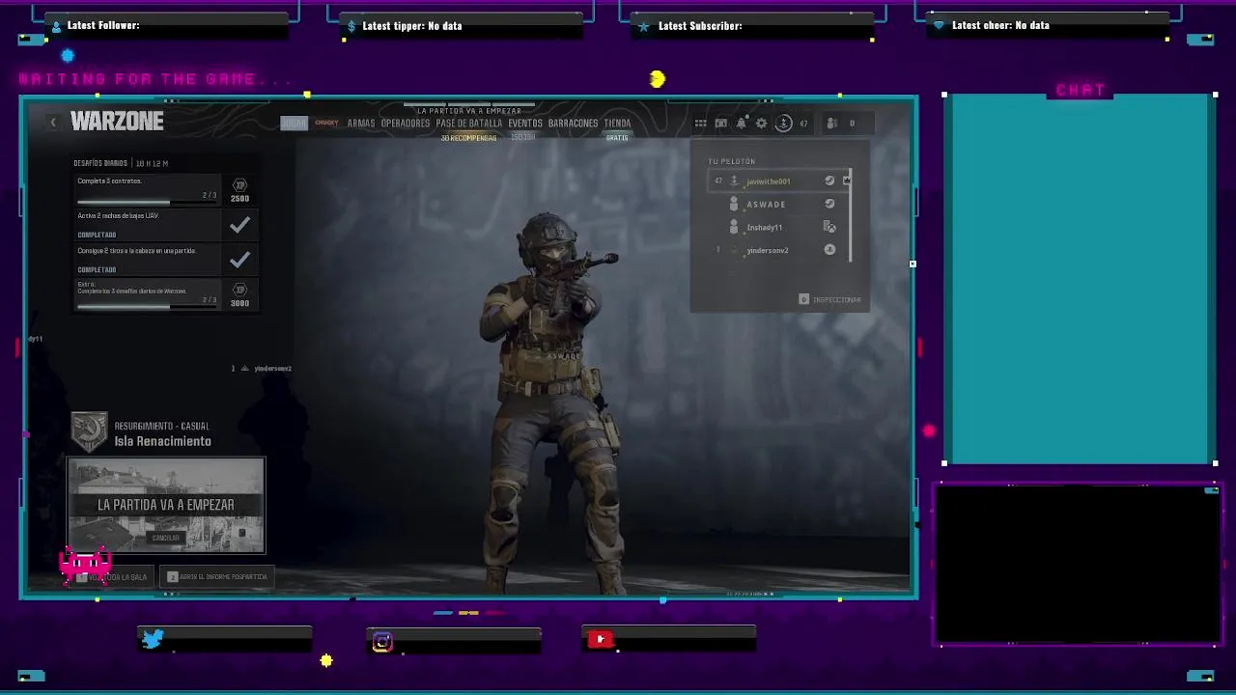
Task: Click the INSPECCIONAR button in squad panel
Action: 830,299
